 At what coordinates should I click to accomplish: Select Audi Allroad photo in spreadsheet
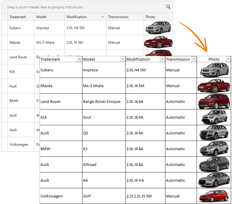pyautogui.click(x=214, y=164)
